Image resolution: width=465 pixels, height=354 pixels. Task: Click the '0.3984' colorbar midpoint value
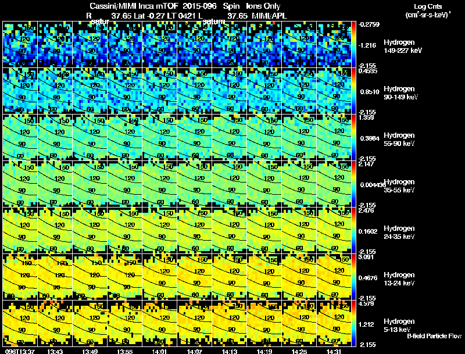(370, 138)
